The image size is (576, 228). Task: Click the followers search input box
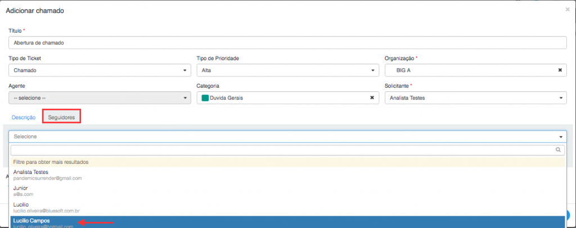click(287, 150)
